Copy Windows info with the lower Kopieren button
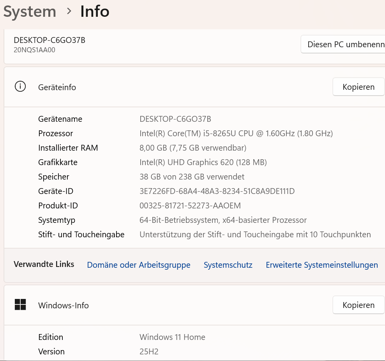385x361 pixels. point(359,305)
